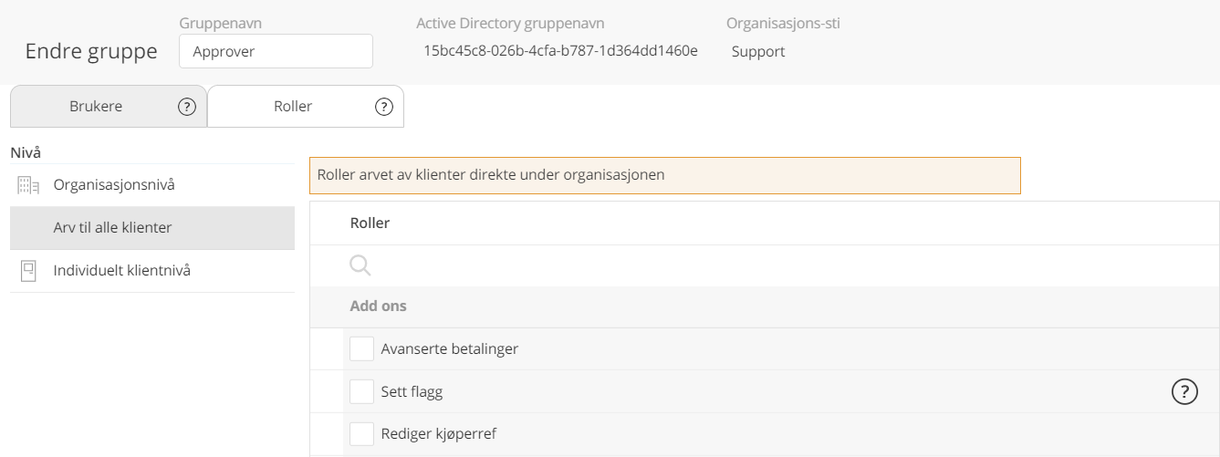Enable the Avanserte betalinger checkbox
1220x457 pixels.
point(362,349)
